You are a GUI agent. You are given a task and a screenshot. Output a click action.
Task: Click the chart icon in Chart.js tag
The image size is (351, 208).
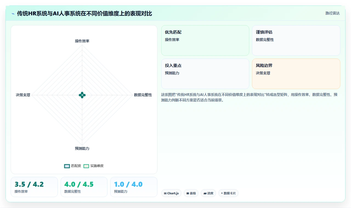tap(165, 193)
